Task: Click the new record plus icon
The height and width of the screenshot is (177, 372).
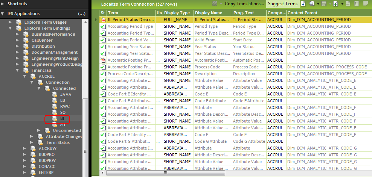Action: click(335, 4)
